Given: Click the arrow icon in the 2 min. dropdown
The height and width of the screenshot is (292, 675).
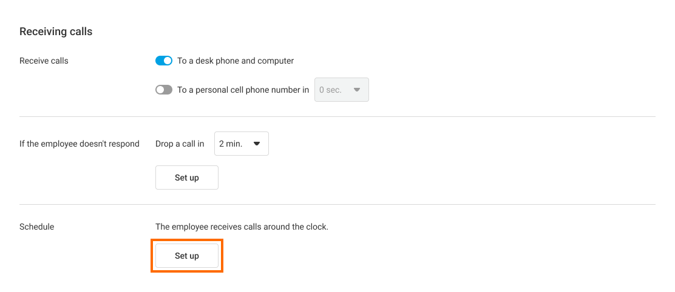Looking at the screenshot, I should tap(256, 144).
